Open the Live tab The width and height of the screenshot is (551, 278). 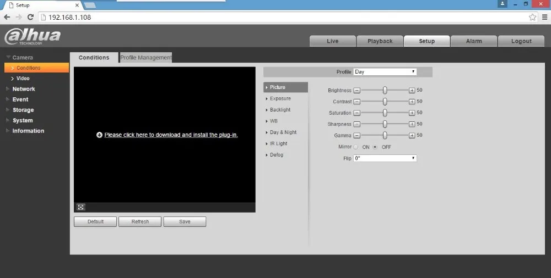pyautogui.click(x=332, y=41)
